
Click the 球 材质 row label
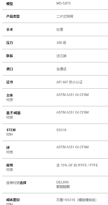coord(10,150)
